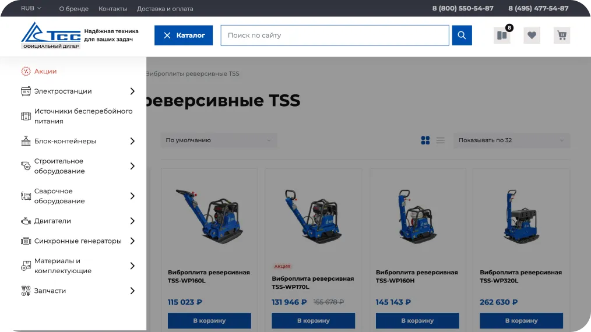Close the catalog with the Каталог button
Image resolution: width=591 pixels, height=332 pixels.
[184, 36]
